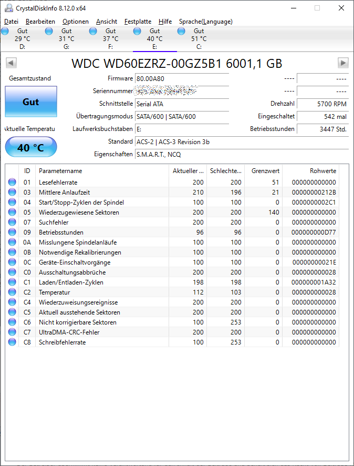Select the Laden/Entladen-Zyklen parameter name
The width and height of the screenshot is (354, 466).
coord(71,282)
